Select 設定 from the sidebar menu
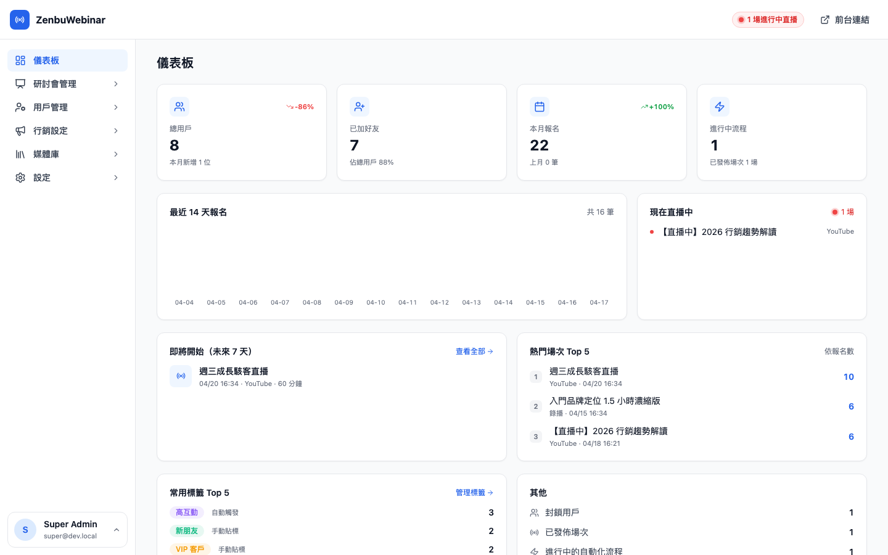This screenshot has height=555, width=888. 68,178
